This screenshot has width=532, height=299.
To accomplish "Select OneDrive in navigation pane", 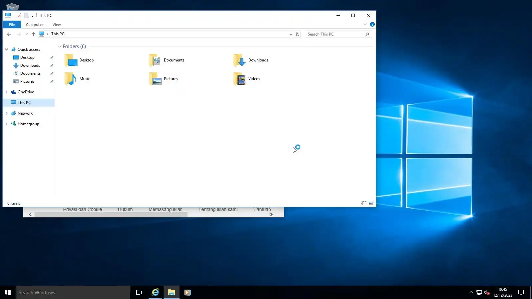I will [x=26, y=92].
